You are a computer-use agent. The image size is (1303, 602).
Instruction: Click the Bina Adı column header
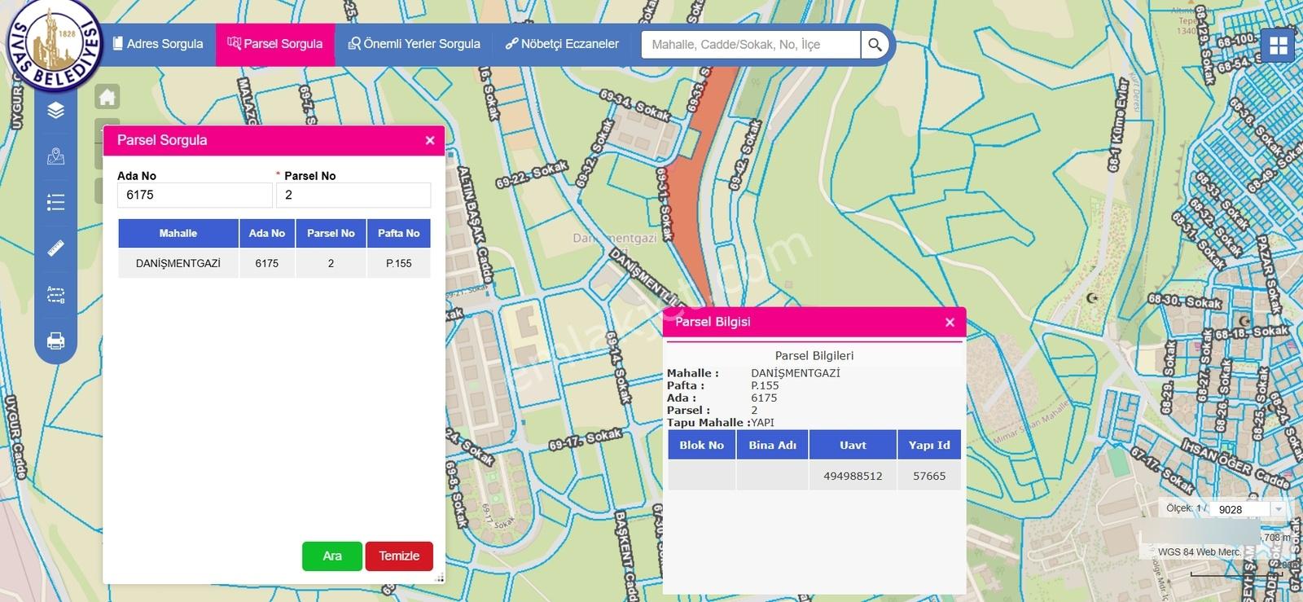(x=773, y=445)
